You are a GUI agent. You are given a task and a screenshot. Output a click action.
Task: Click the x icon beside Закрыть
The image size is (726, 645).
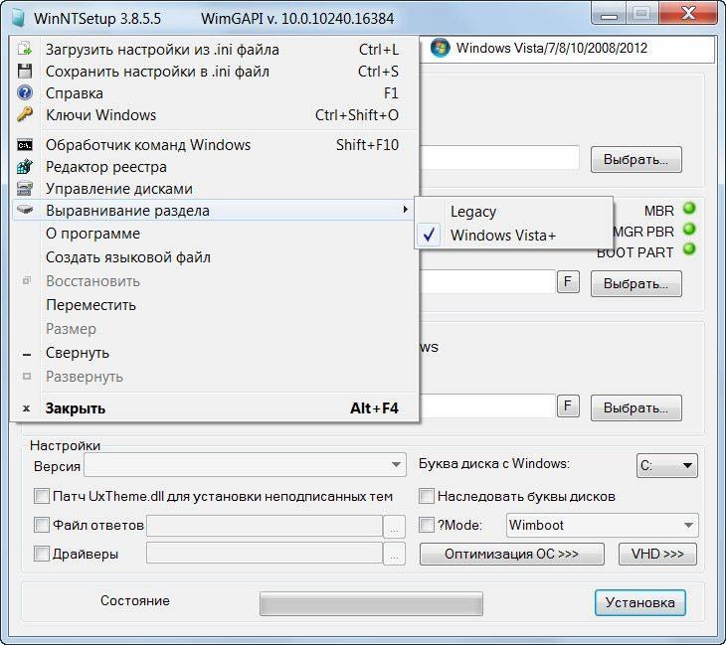pyautogui.click(x=27, y=408)
